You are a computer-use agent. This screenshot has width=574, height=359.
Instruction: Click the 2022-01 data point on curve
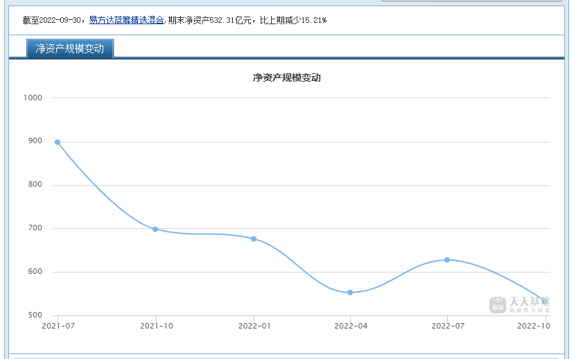pyautogui.click(x=254, y=239)
